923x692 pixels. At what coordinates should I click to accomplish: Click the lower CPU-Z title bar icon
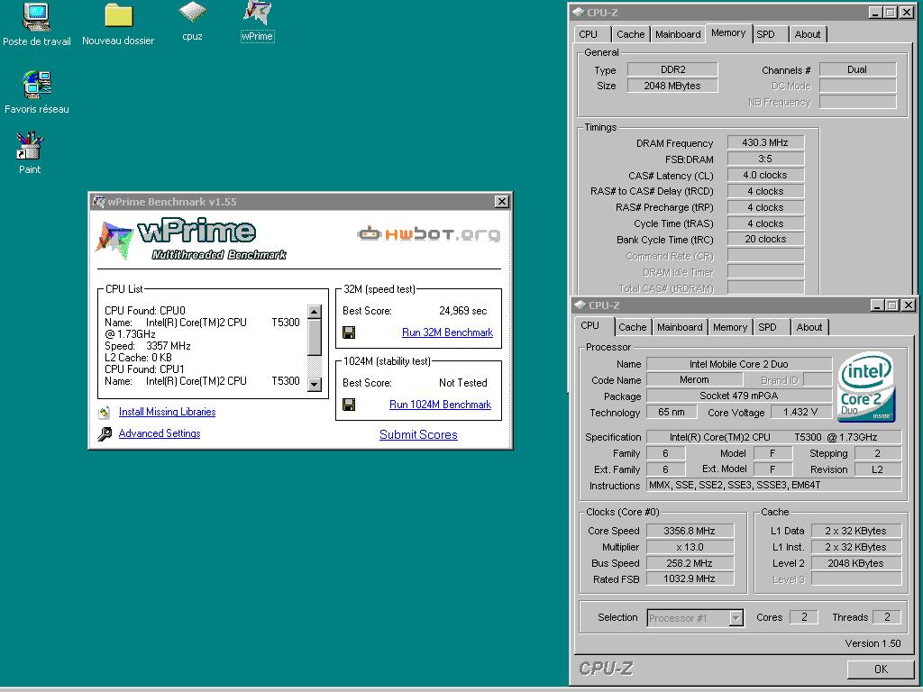point(580,305)
